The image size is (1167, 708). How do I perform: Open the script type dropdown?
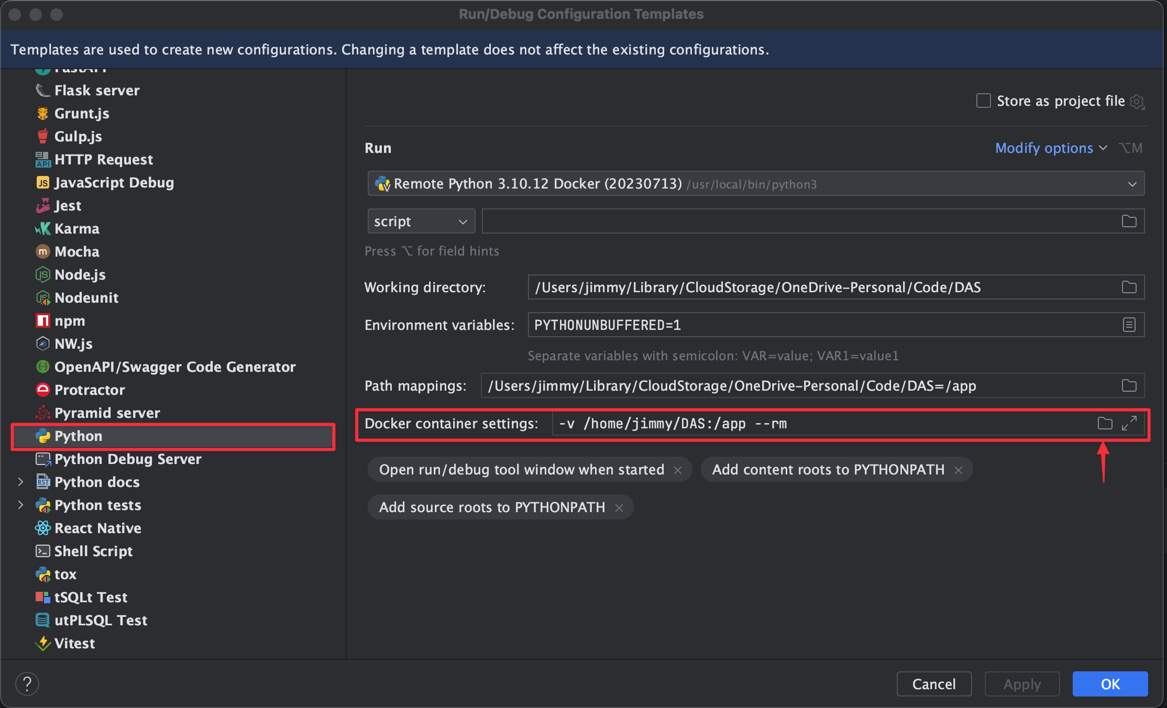click(421, 222)
